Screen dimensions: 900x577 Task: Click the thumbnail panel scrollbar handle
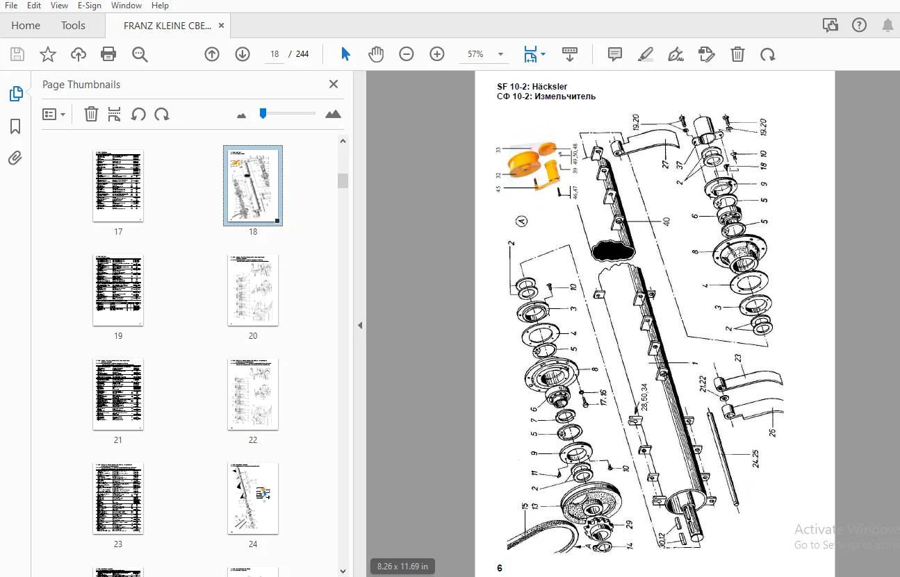(x=343, y=181)
